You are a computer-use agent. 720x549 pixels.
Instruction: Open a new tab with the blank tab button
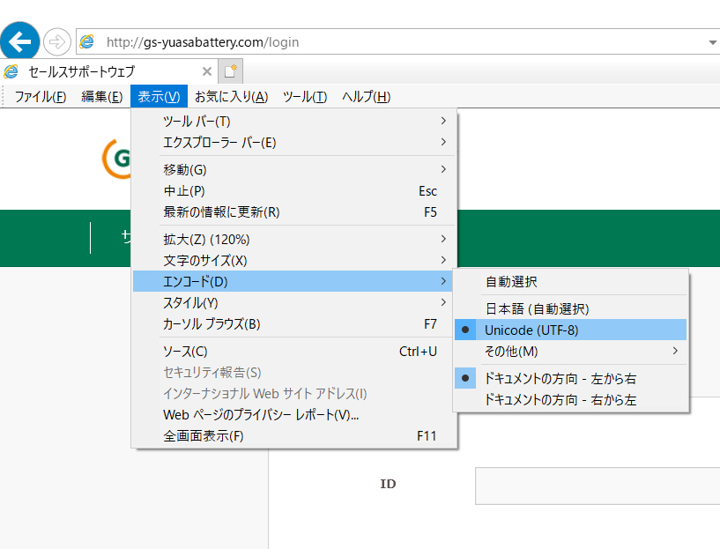[x=230, y=71]
